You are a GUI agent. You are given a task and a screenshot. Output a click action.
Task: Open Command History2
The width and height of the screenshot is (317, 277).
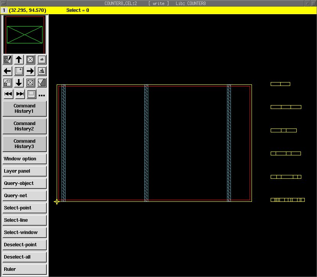tap(25, 126)
